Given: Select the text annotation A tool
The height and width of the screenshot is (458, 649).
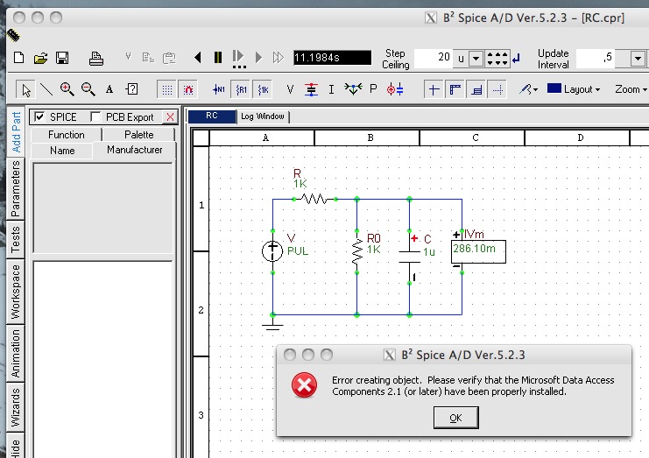Looking at the screenshot, I should 109,89.
